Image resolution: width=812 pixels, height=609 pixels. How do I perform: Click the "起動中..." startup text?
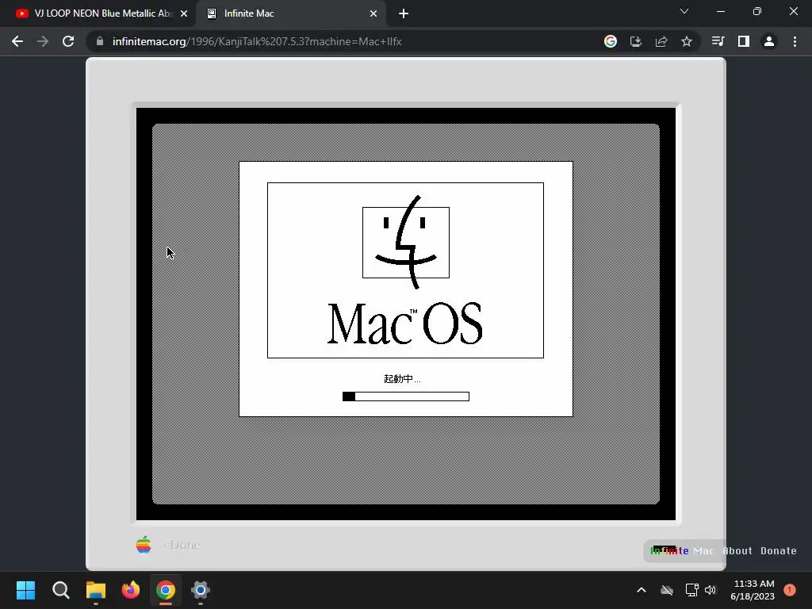click(402, 378)
